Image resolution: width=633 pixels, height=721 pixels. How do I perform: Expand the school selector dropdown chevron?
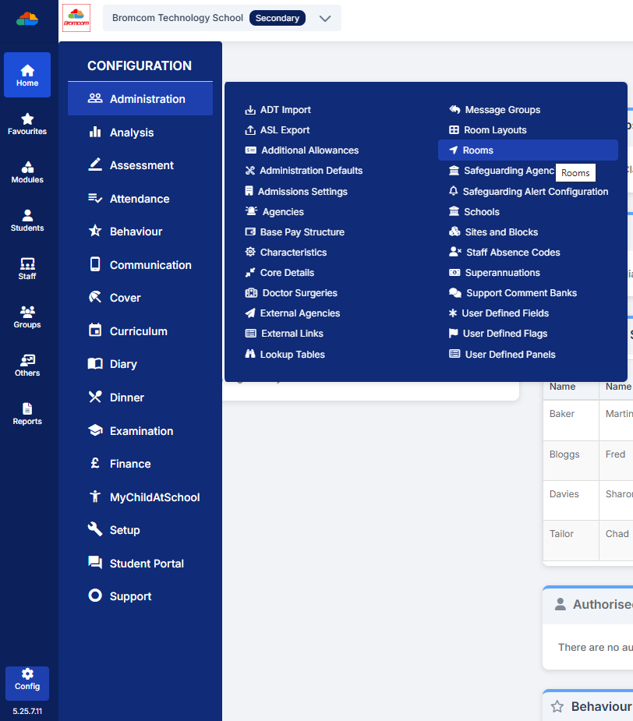coord(325,18)
